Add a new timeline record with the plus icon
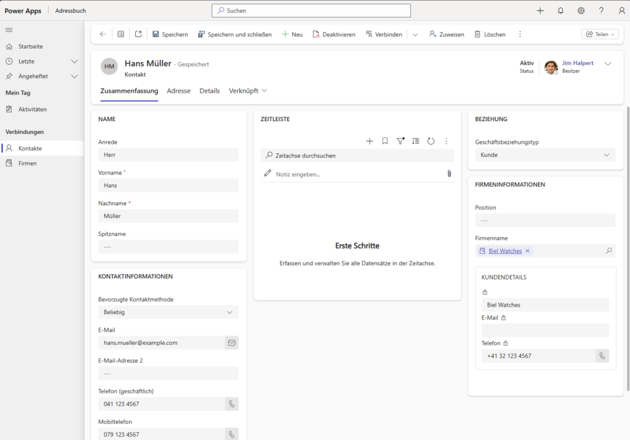 pyautogui.click(x=370, y=141)
